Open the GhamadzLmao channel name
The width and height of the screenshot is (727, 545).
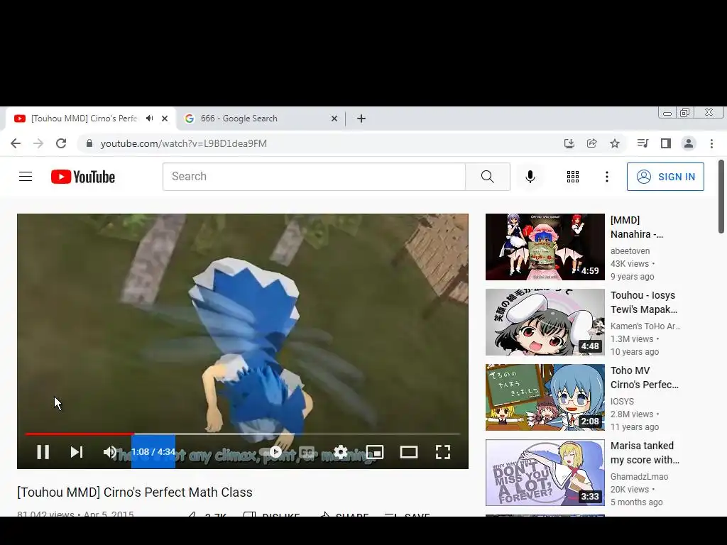coord(639,476)
